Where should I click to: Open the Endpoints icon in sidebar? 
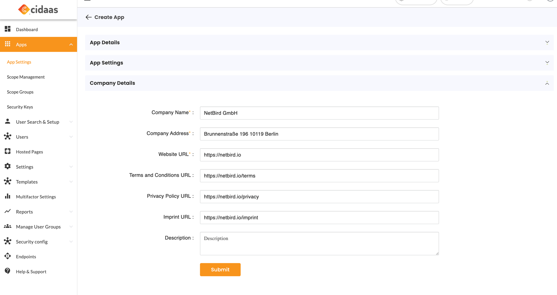(x=8, y=256)
